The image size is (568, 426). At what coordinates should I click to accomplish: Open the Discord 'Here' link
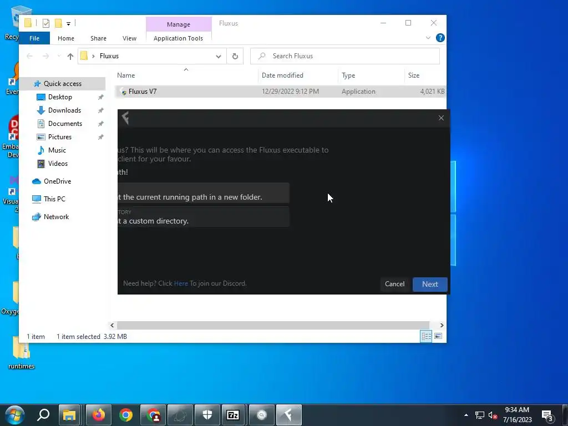[181, 283]
